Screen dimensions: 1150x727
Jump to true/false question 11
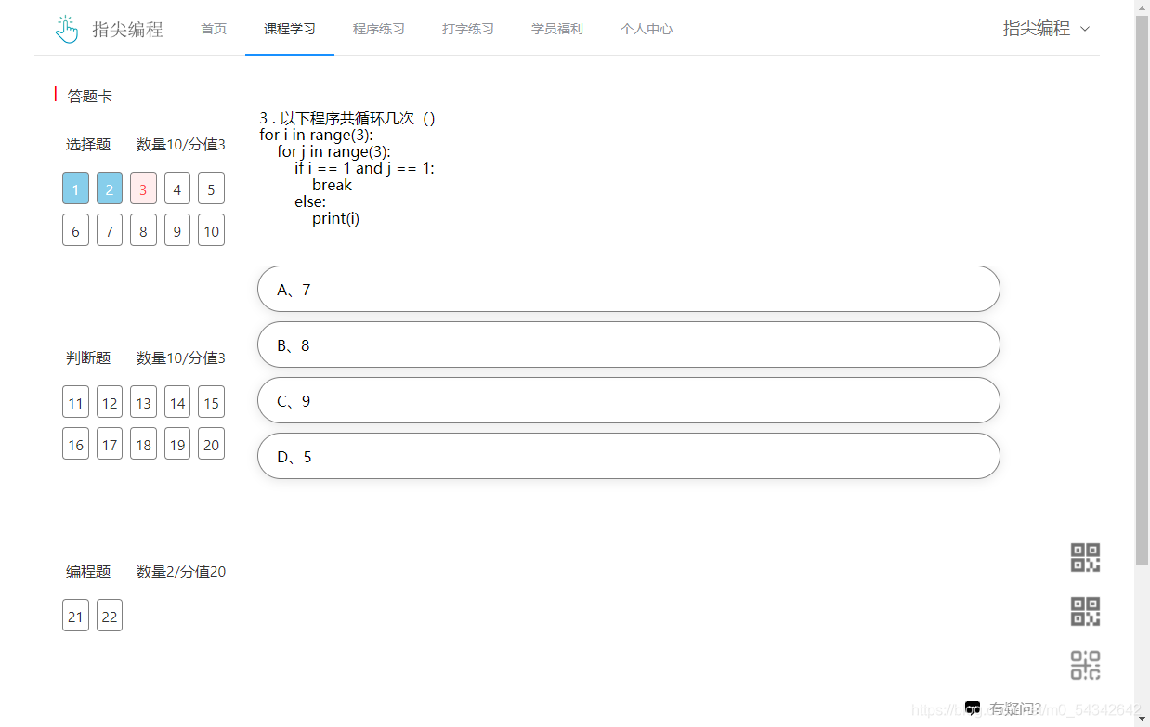coord(75,402)
